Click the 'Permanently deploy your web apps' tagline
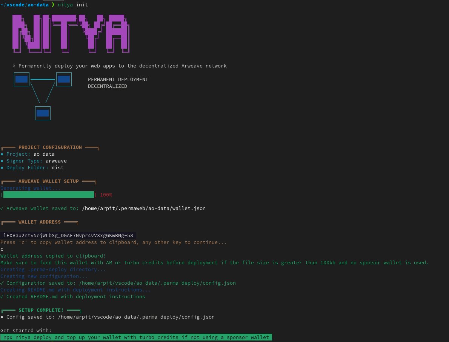Screen dimensions: 449x342 click(x=120, y=66)
